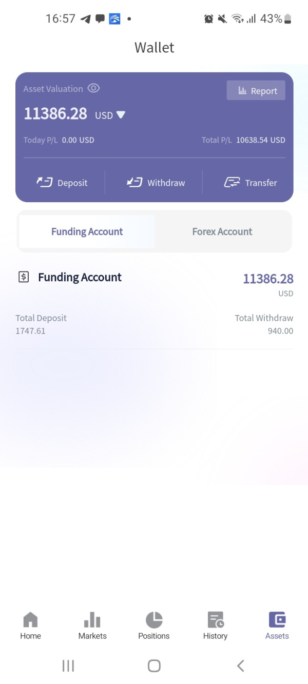Open the Positions pie chart icon
Viewport: 308px width, 684px height.
click(154, 620)
